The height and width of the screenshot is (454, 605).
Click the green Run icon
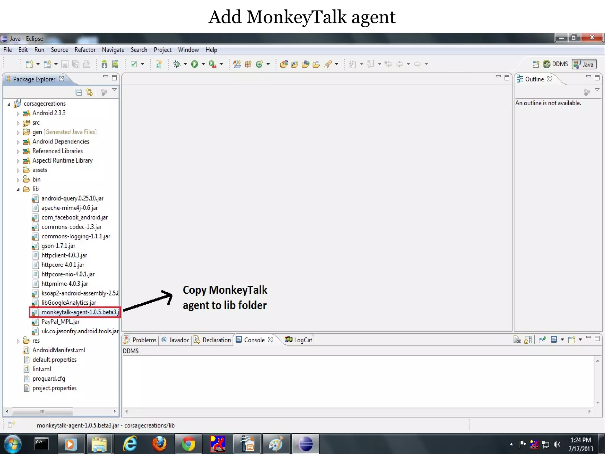click(194, 64)
